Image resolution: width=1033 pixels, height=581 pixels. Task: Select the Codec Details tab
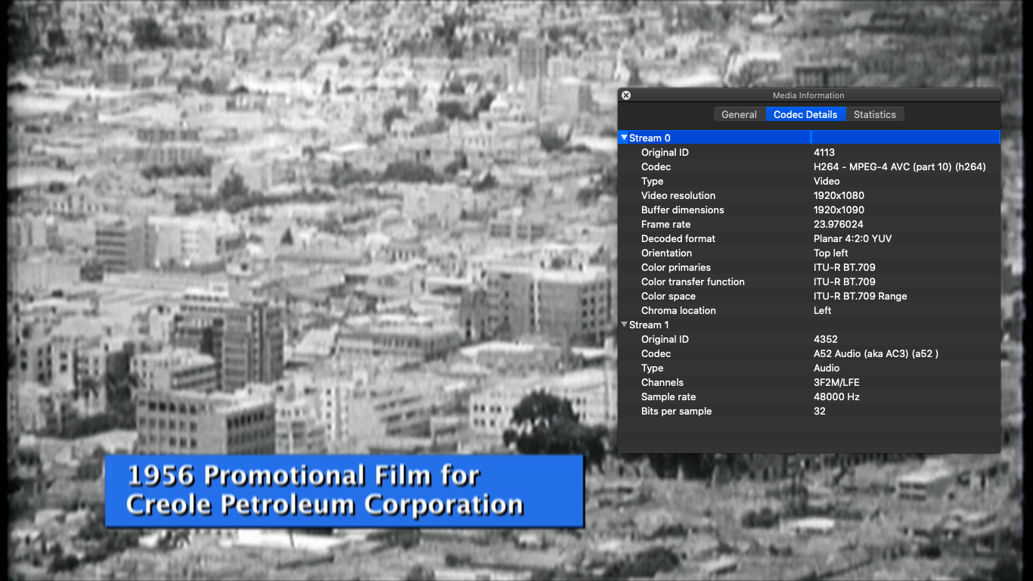click(805, 114)
